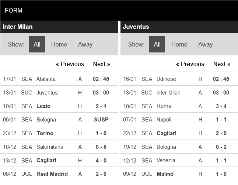The image size is (238, 185).
Task: Open the Real Madrid team link
Action: (x=52, y=174)
